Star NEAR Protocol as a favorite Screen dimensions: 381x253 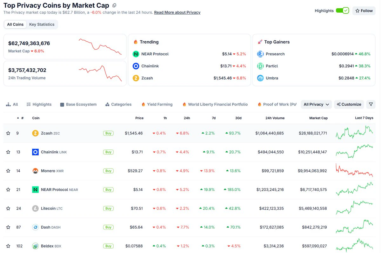[x=8, y=190]
